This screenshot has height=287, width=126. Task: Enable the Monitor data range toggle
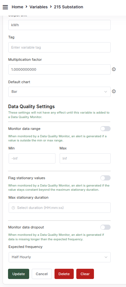[x=105, y=129]
